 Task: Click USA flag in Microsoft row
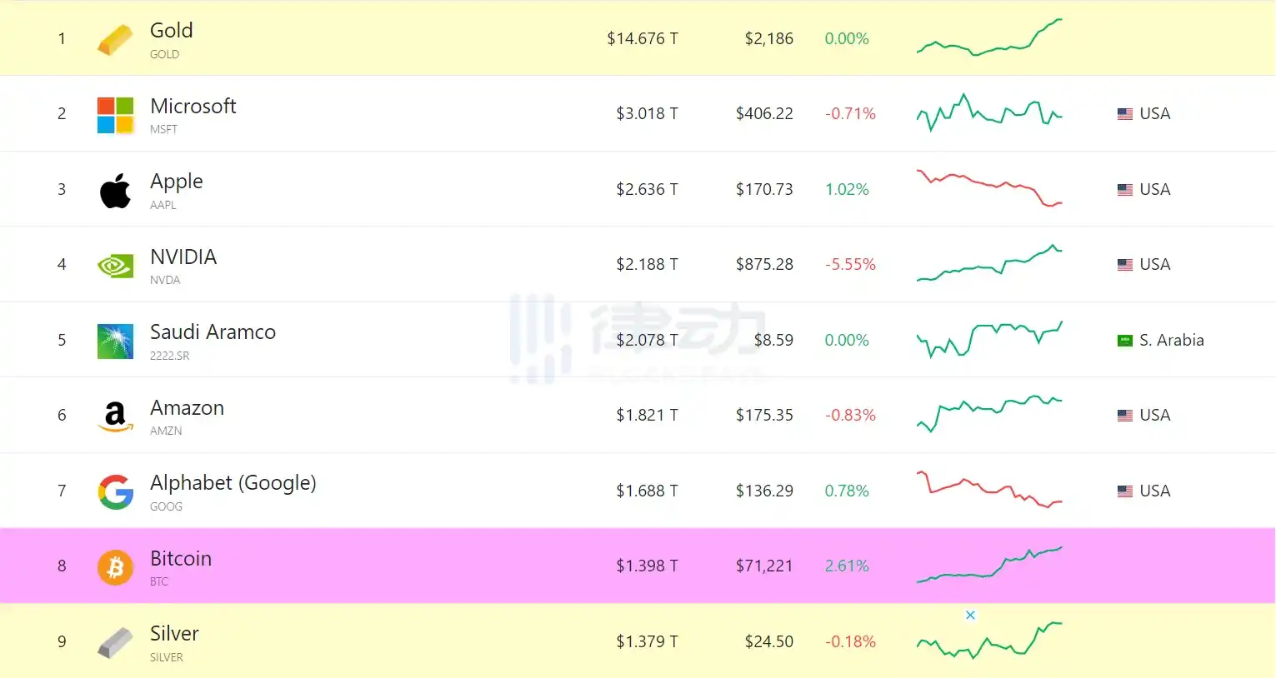(1125, 114)
